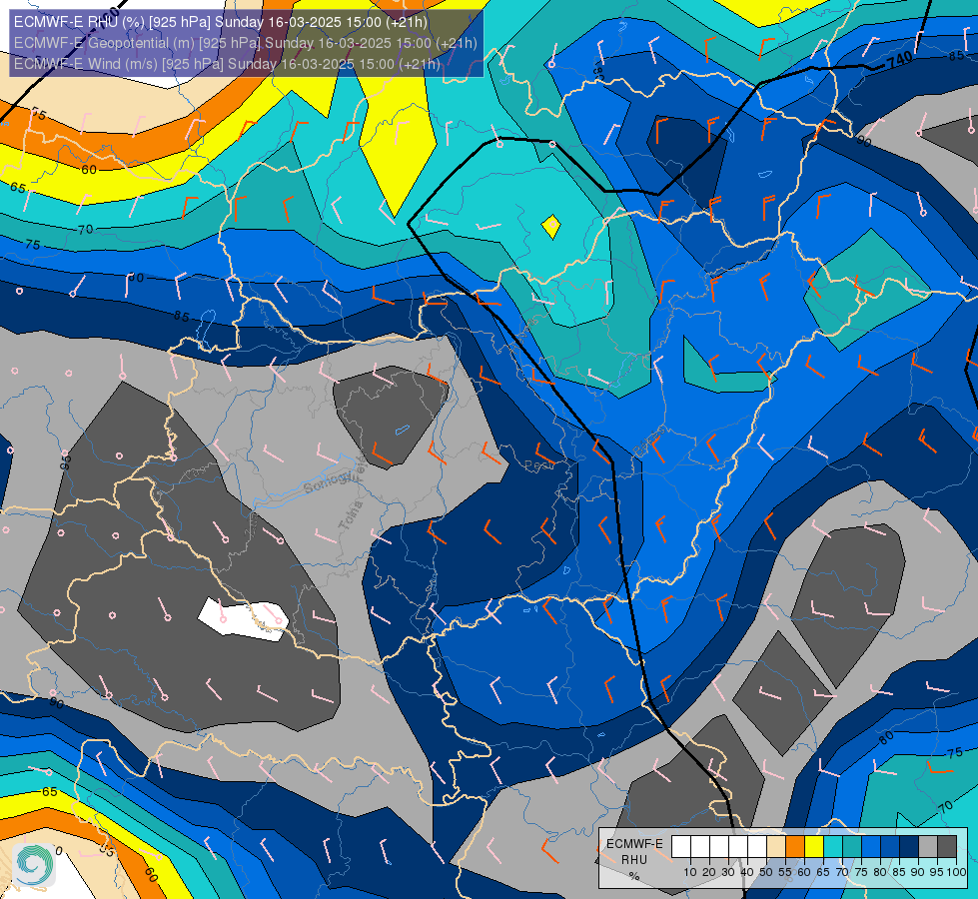Click the legend tick label 30
Viewport: 978px width, 899px height.
[x=728, y=872]
